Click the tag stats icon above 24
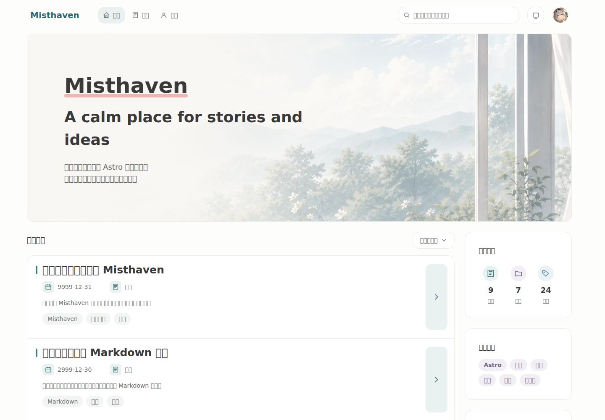 pyautogui.click(x=546, y=273)
